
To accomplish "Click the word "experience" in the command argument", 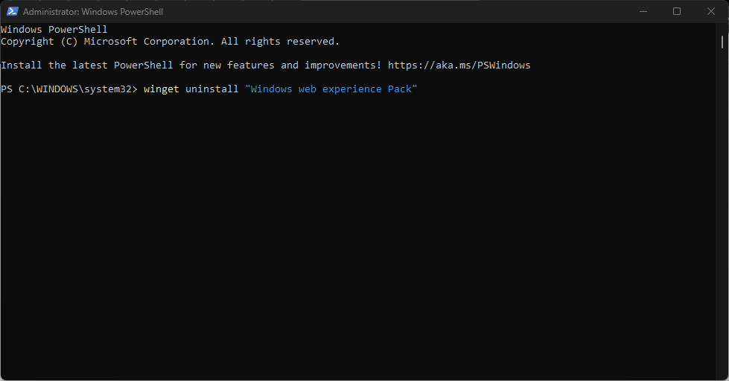I will pos(351,89).
